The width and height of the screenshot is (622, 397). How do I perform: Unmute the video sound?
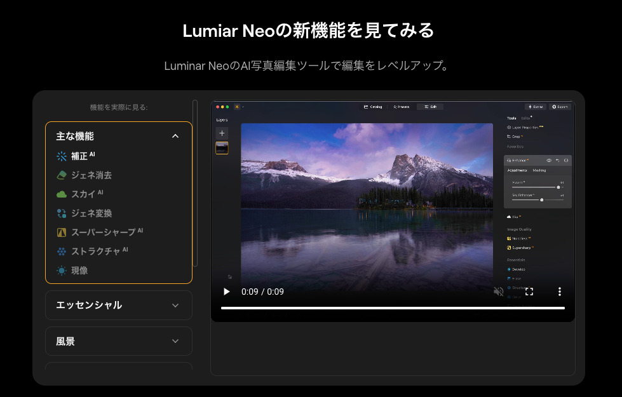499,292
